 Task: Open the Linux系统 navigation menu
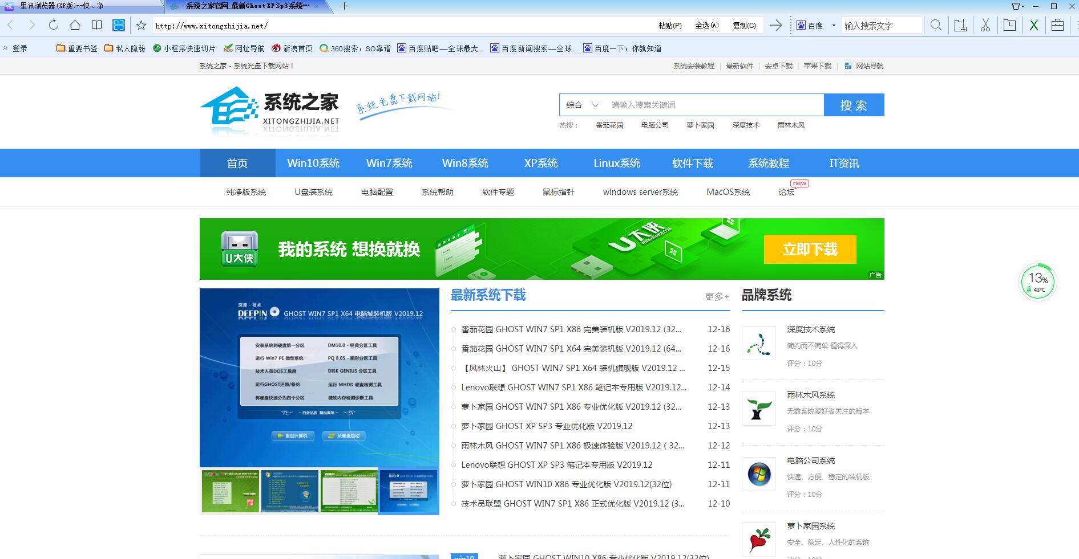(617, 163)
